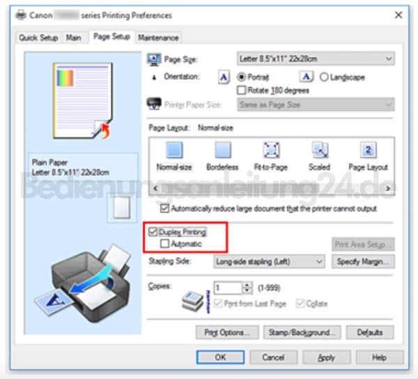Image resolution: width=418 pixels, height=379 pixels.
Task: Click the Copies number input field
Action: coord(228,288)
